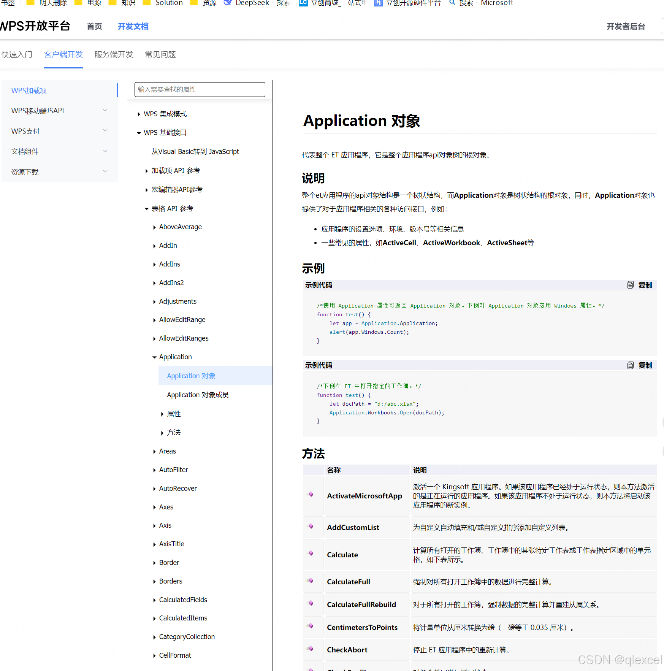Open the Solution bookmark folder

point(163,3)
